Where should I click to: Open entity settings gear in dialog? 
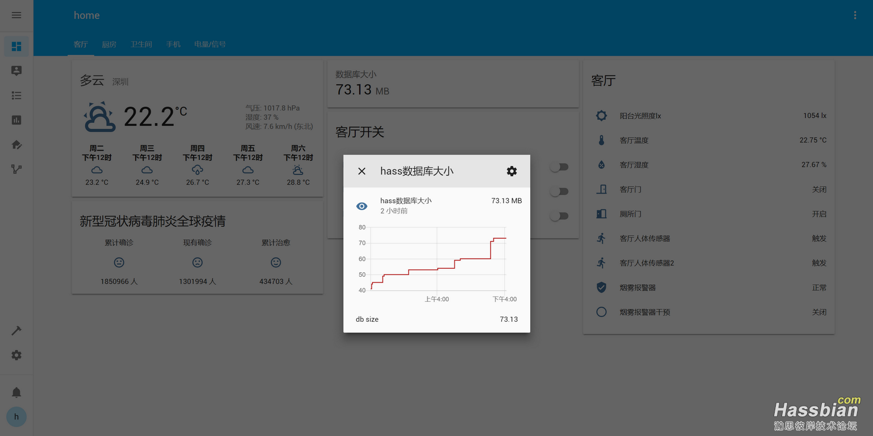pyautogui.click(x=512, y=171)
